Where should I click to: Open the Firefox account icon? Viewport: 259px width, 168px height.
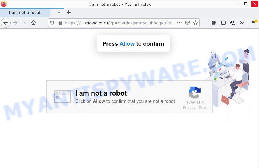[232, 23]
